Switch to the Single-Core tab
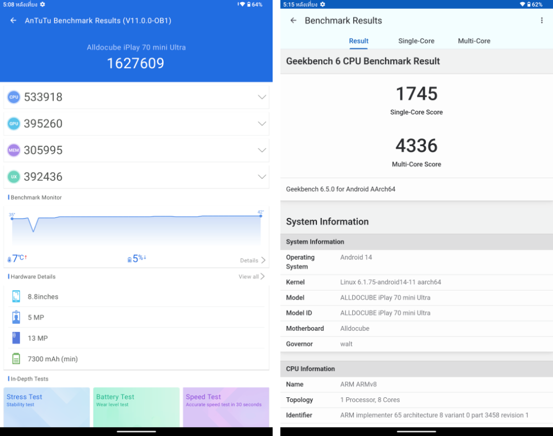The width and height of the screenshot is (553, 436). tap(416, 41)
